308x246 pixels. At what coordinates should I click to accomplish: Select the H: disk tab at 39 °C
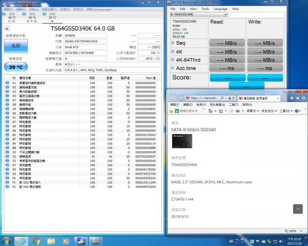(52, 18)
